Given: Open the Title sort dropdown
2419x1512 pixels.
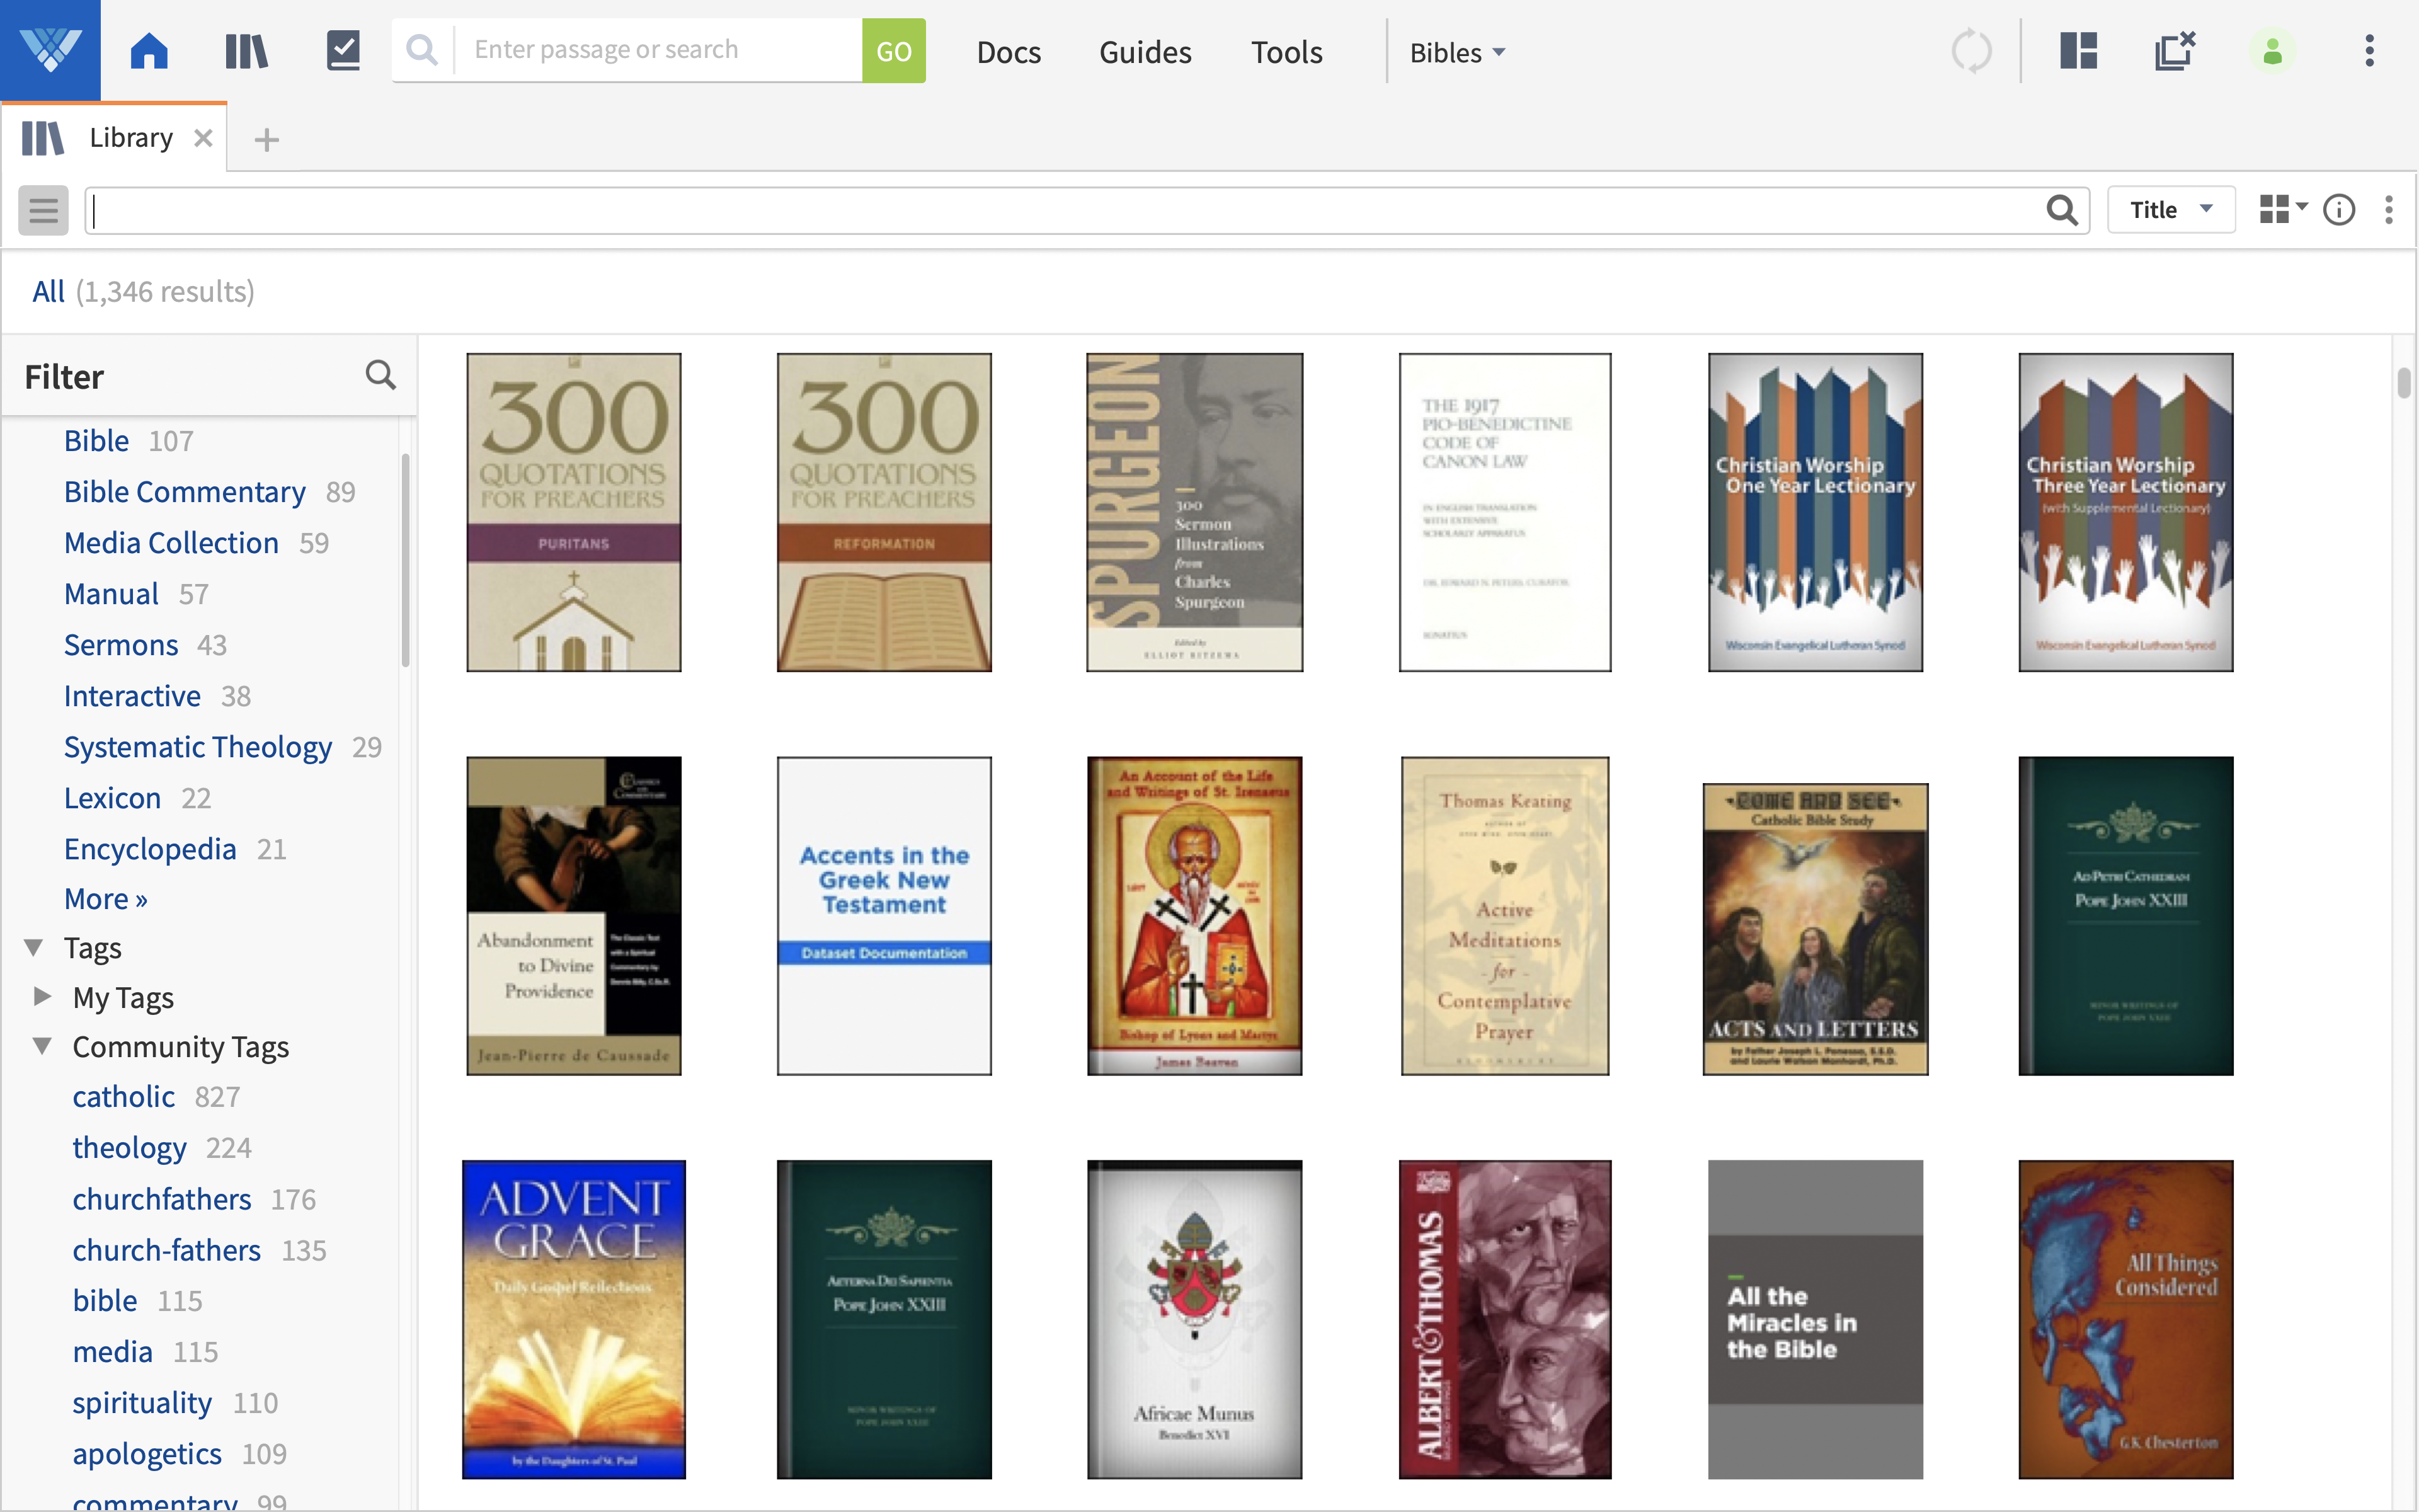Looking at the screenshot, I should point(2170,210).
